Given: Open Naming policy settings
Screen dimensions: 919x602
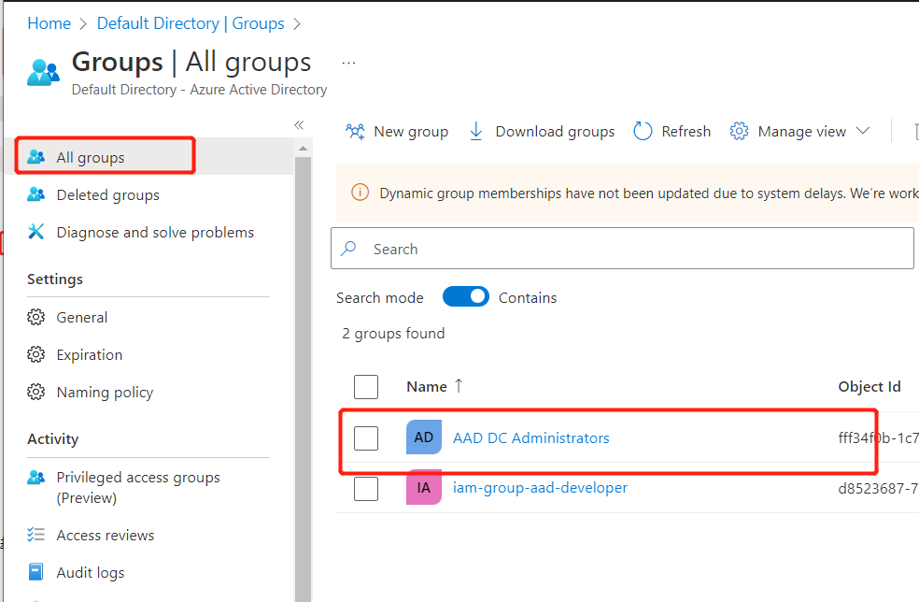Looking at the screenshot, I should 148,392.
